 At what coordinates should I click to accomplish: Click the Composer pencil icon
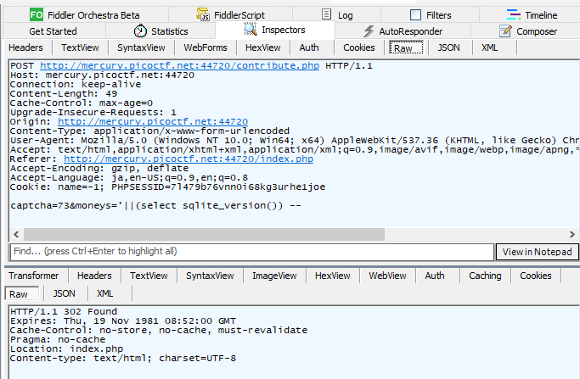point(505,31)
